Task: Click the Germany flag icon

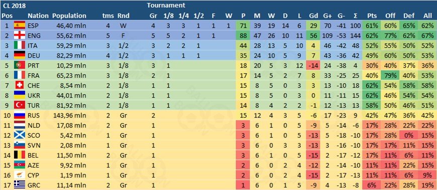Action: tap(20, 55)
